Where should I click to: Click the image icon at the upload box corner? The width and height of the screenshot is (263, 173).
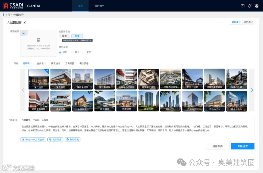(x=24, y=33)
